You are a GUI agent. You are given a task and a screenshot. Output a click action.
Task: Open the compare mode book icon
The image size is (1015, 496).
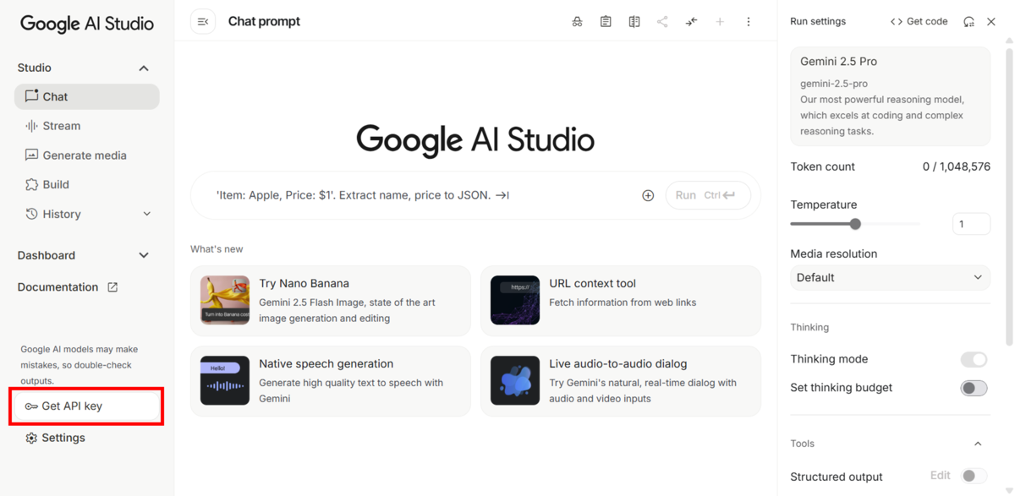(x=634, y=21)
